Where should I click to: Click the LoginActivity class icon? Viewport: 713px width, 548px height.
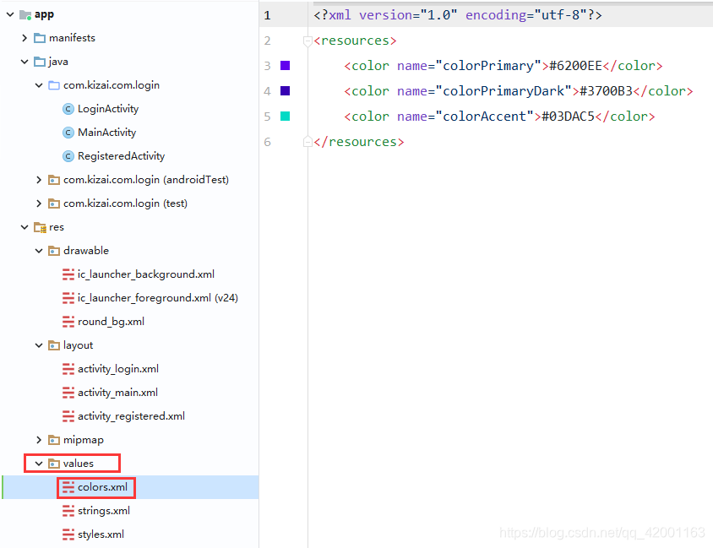(x=68, y=109)
